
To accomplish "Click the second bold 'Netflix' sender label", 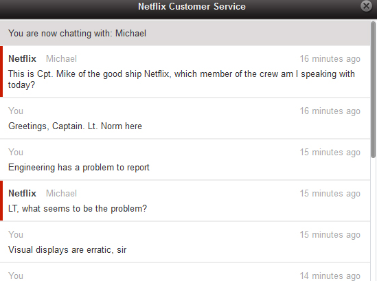I will [22, 193].
